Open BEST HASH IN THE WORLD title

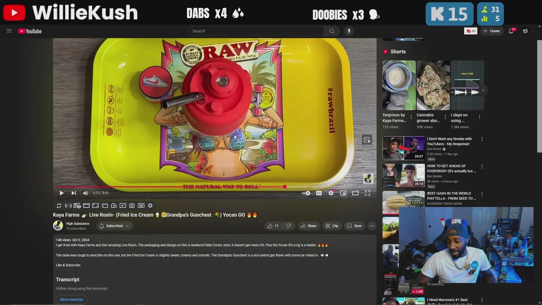(x=451, y=195)
